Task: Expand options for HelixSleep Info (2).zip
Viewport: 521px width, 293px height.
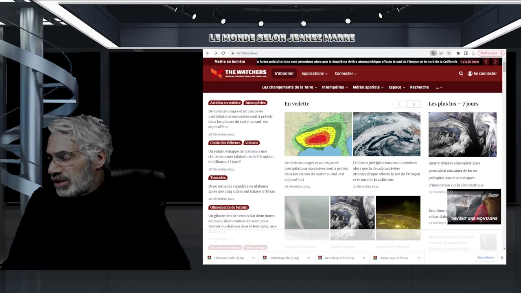Action: [308, 258]
